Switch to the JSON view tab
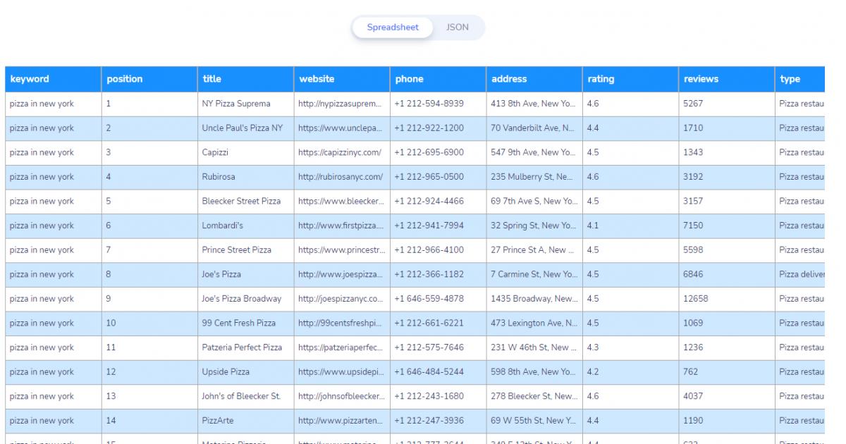The width and height of the screenshot is (846, 444). [457, 27]
